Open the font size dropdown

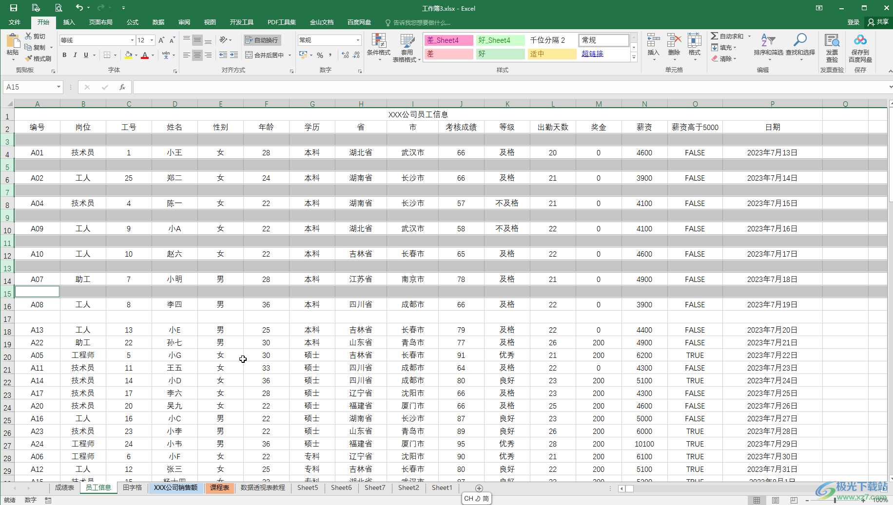click(152, 40)
